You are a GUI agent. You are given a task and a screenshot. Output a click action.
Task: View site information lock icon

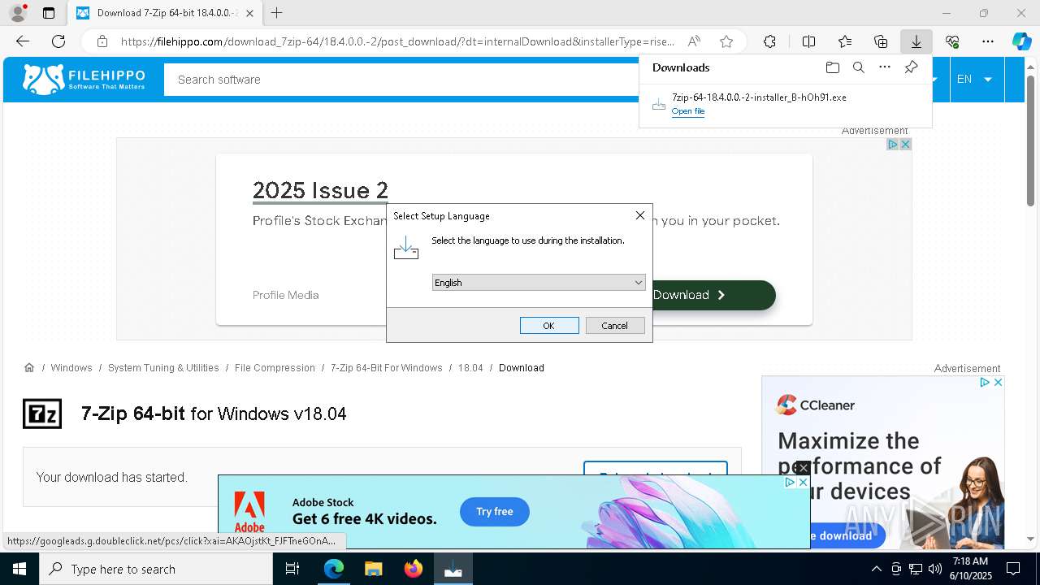point(102,41)
